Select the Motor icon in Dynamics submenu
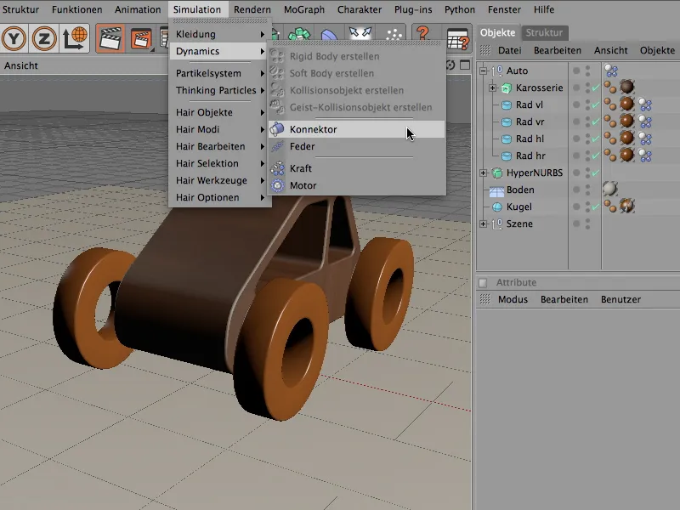The height and width of the screenshot is (510, 680). pos(277,185)
